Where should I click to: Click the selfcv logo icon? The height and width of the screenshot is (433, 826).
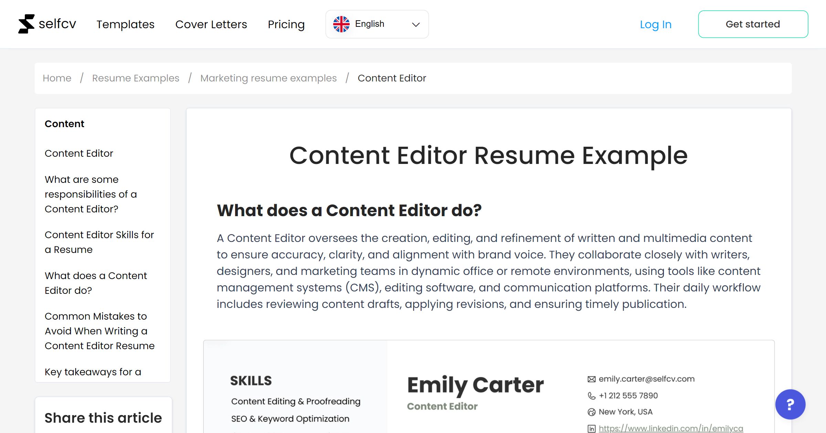point(27,23)
